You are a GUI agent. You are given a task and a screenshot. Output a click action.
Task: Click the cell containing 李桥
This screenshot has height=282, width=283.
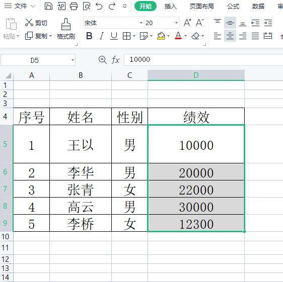[81, 223]
